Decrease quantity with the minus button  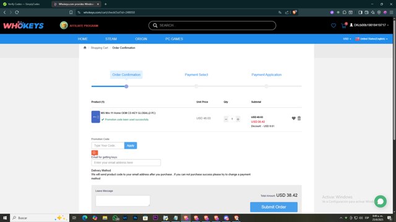click(x=226, y=119)
